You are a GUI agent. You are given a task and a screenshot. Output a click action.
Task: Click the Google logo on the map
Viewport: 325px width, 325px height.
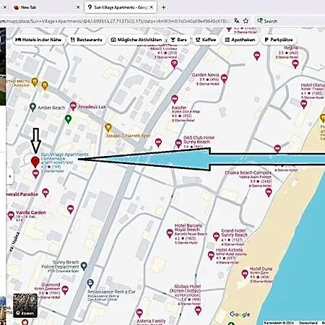point(240,314)
